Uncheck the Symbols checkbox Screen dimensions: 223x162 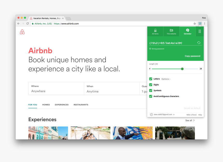pyautogui.click(x=151, y=91)
